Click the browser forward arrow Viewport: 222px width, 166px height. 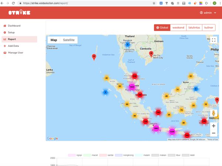click(8, 3)
